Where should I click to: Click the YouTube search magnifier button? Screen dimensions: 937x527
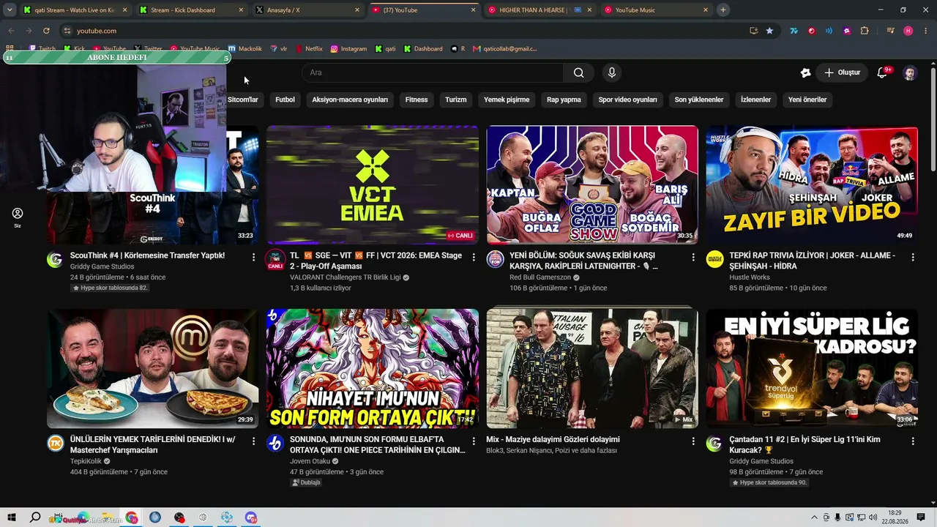point(578,72)
